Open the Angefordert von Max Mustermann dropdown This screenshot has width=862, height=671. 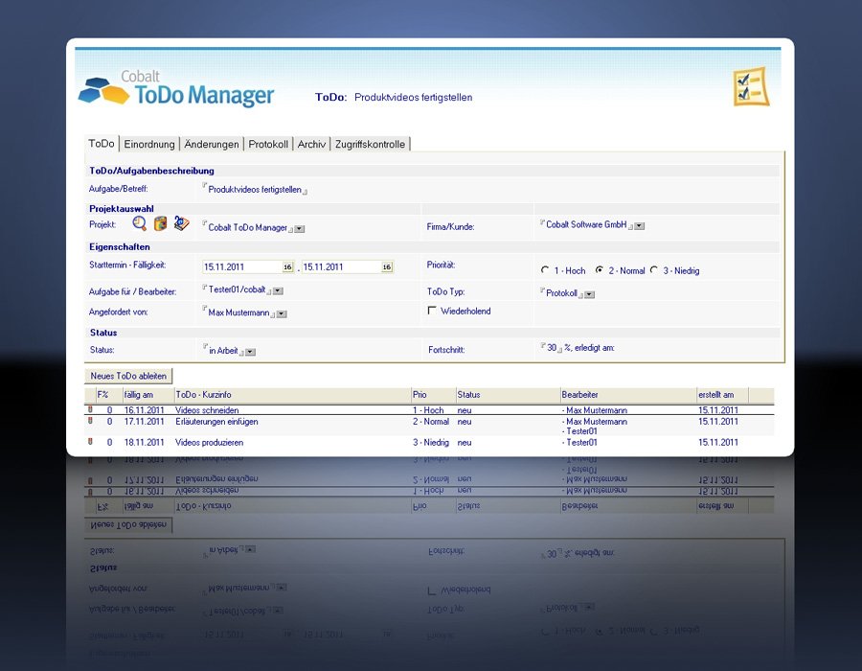(282, 314)
